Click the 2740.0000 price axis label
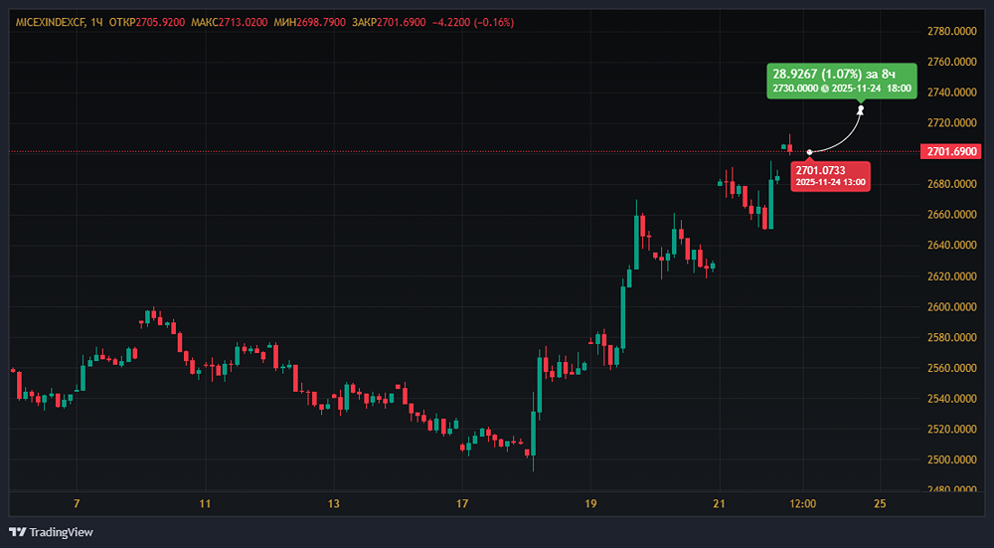The image size is (994, 548). click(x=951, y=91)
